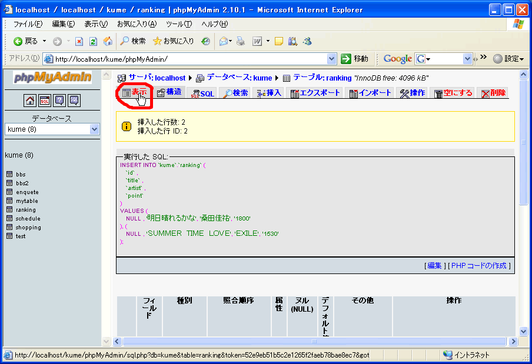Click the データベース: kume breadcrumb link
Viewport: 532px width, 364px height.
tap(239, 78)
